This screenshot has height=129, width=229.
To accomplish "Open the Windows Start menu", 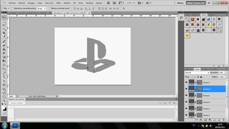I will pyautogui.click(x=5, y=126).
